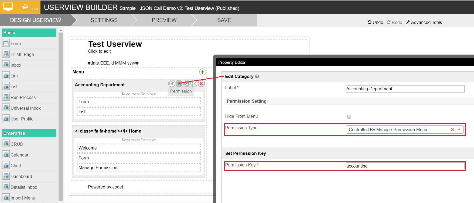Select the Universal Inbox palette icon

coord(6,108)
